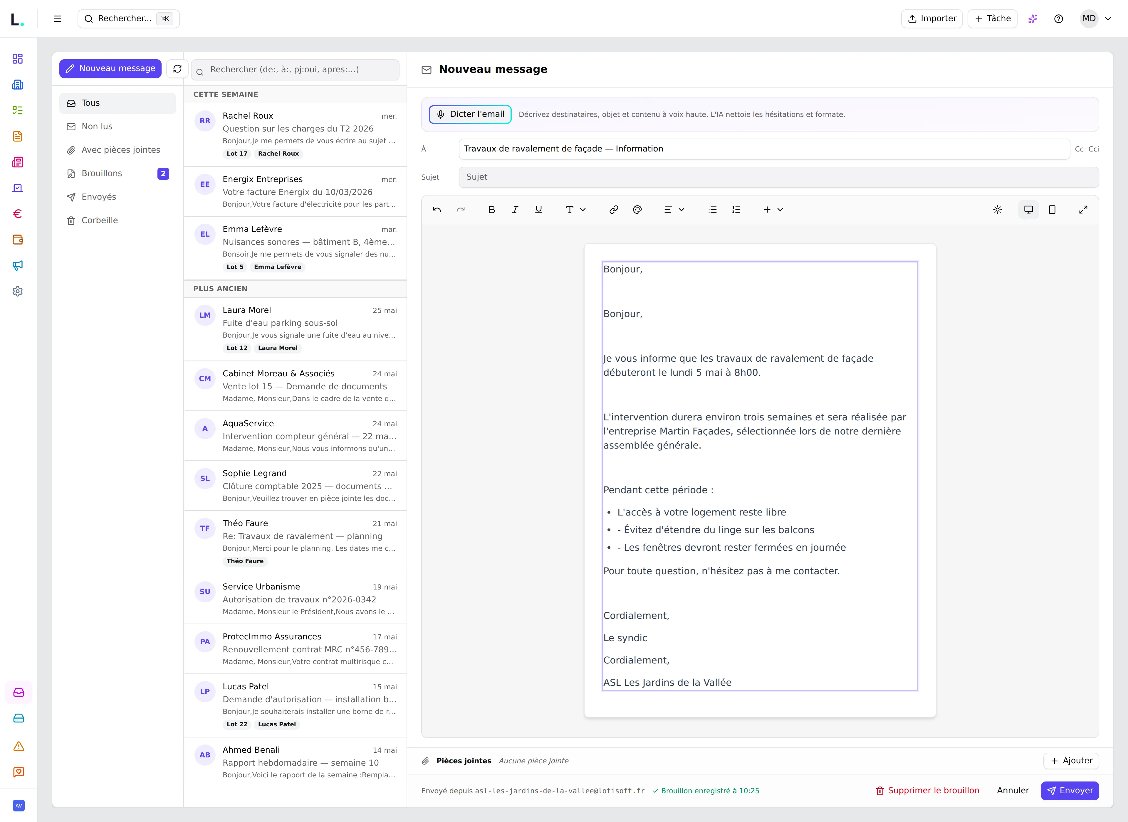
Task: Open the checklist tasks icon in sidebar
Action: (x=18, y=110)
